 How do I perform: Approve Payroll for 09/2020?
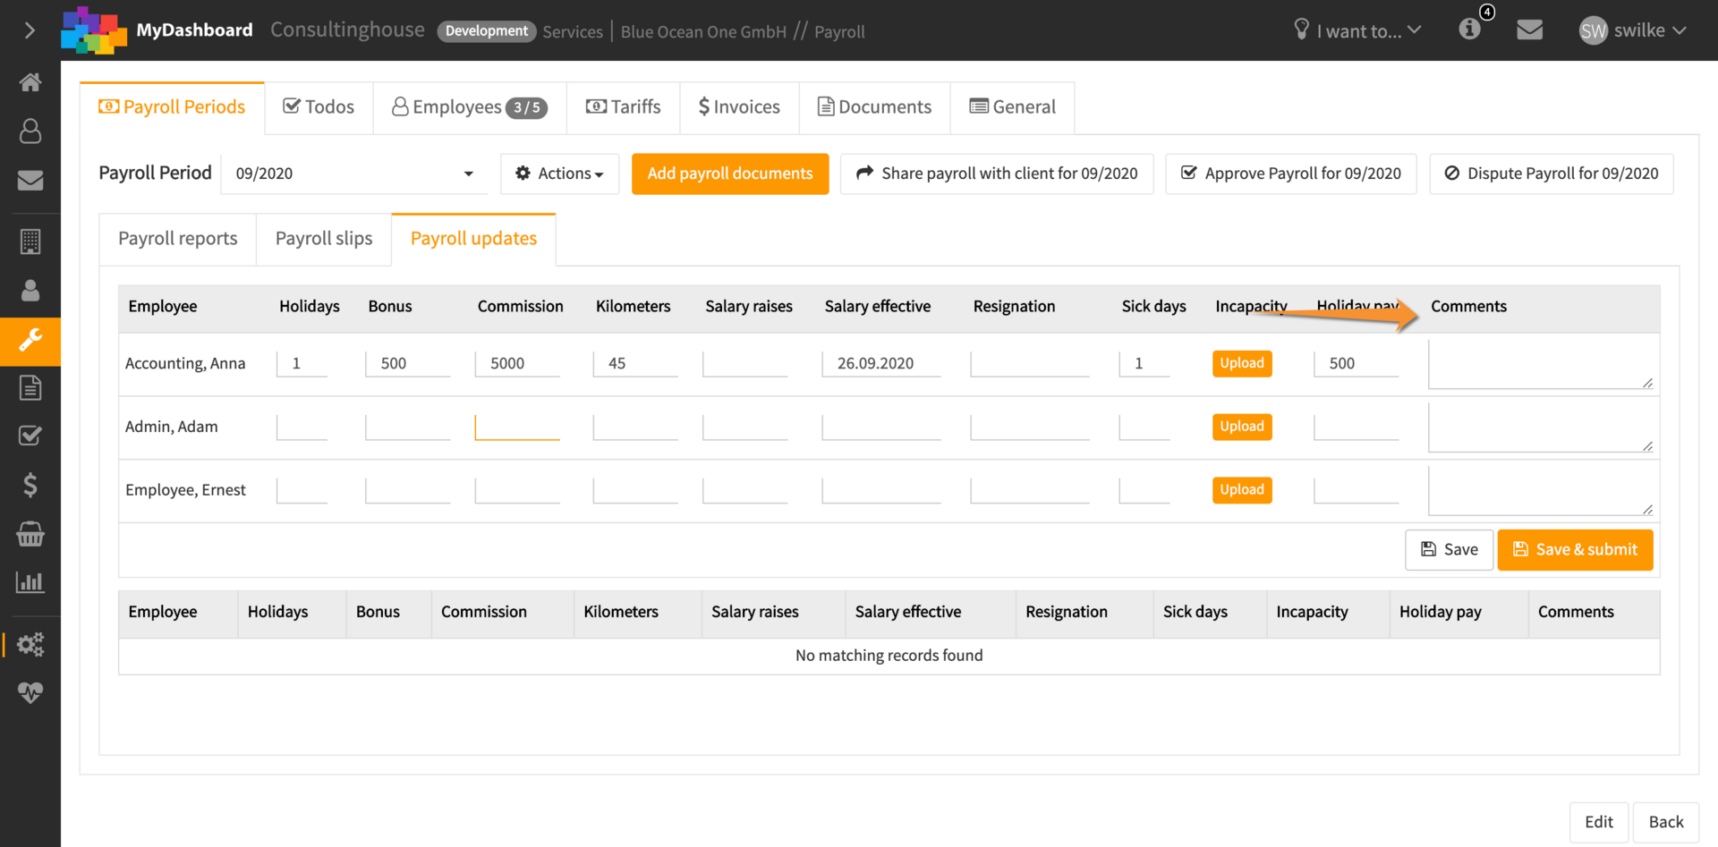click(x=1291, y=174)
